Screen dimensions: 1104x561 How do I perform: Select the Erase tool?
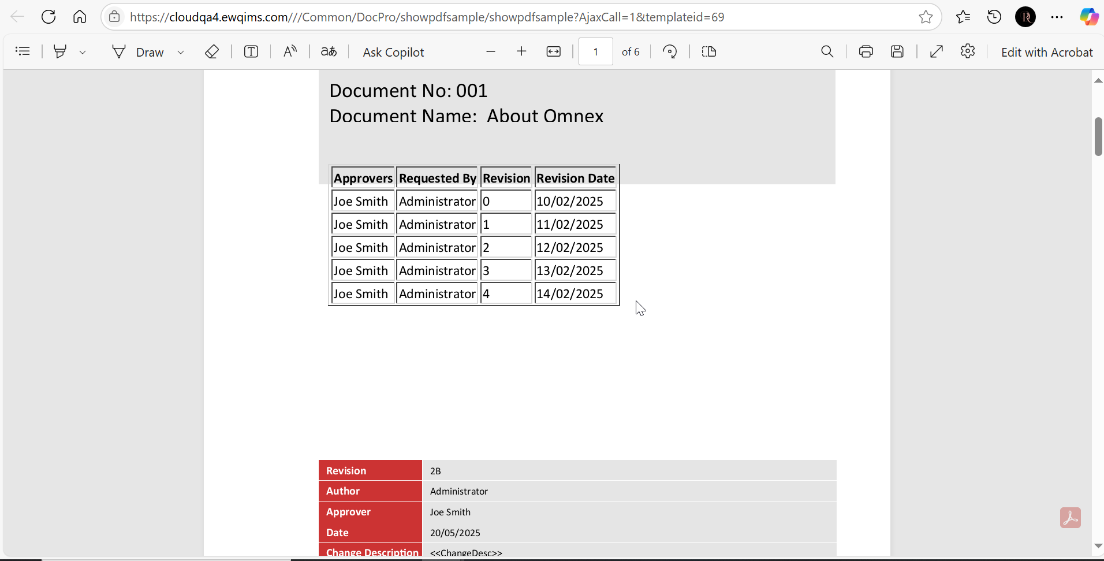(x=212, y=51)
